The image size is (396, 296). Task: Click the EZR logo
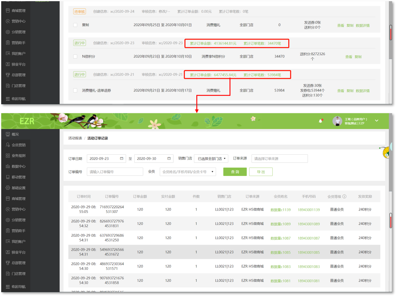coord(27,121)
